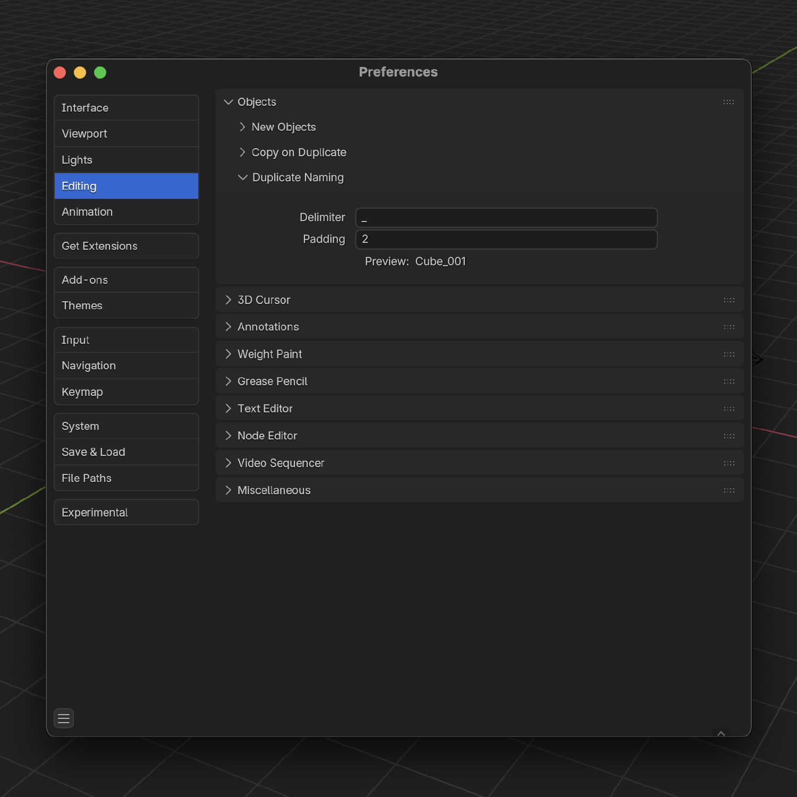Click the Miscellaneous panel drag grip
Screen dimensions: 797x797
[x=729, y=490]
